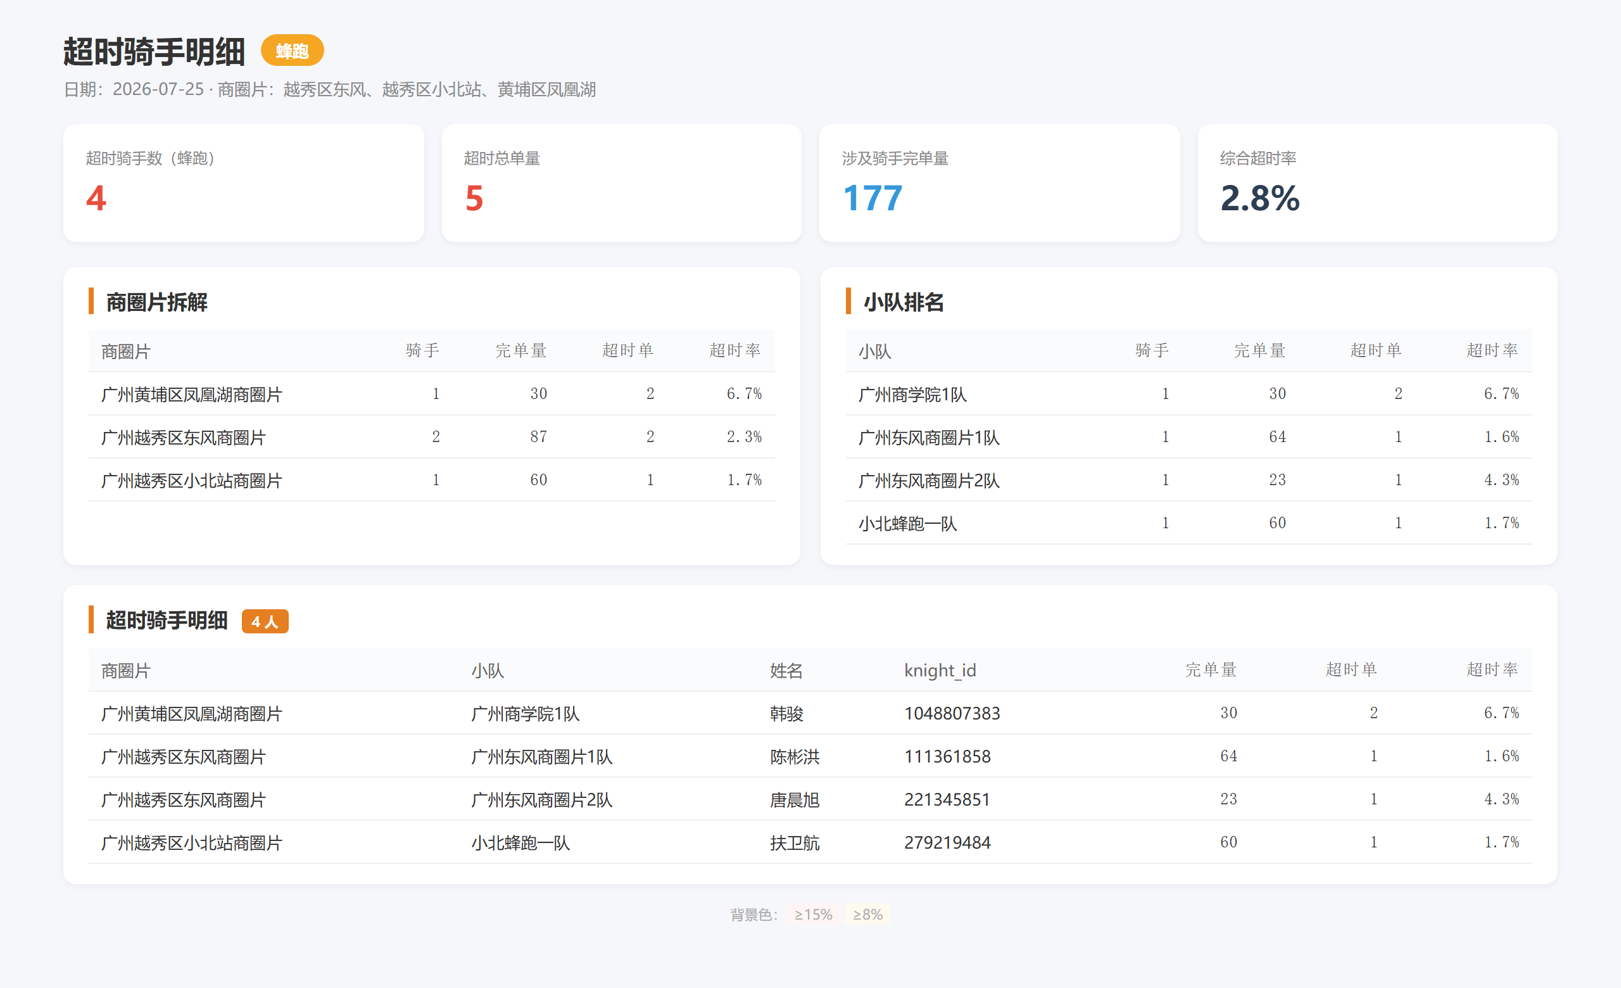Click the 超时总单量 card value 5
1621x988 pixels.
coord(474,198)
